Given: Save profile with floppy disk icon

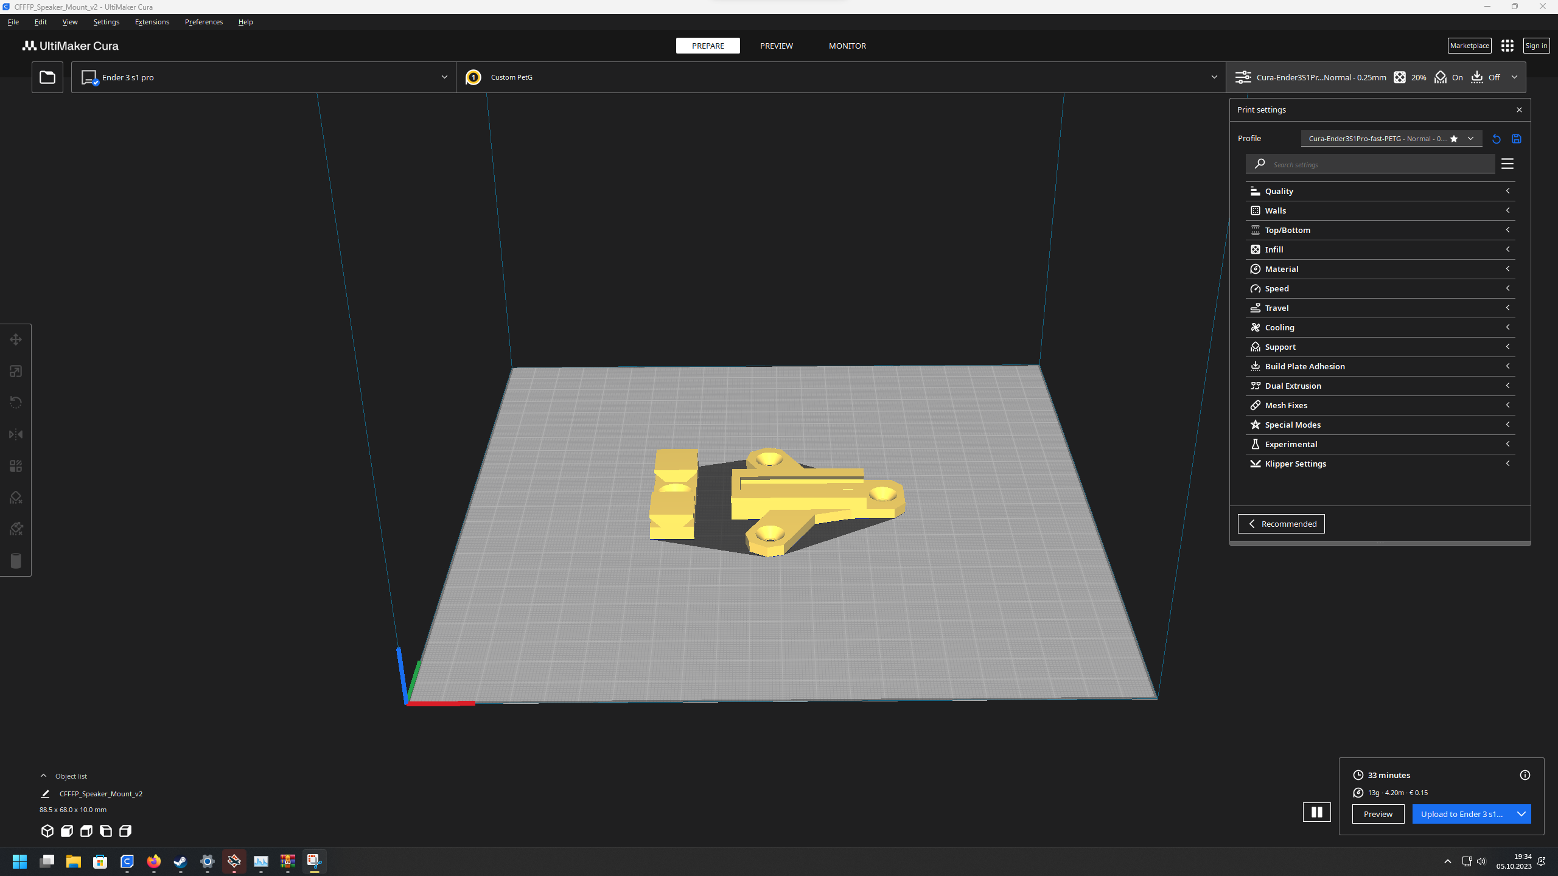Looking at the screenshot, I should pyautogui.click(x=1517, y=139).
